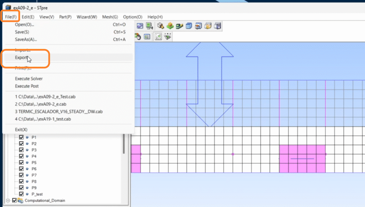
Task: Select Execute Solver in the File menu
Action: tap(69, 79)
